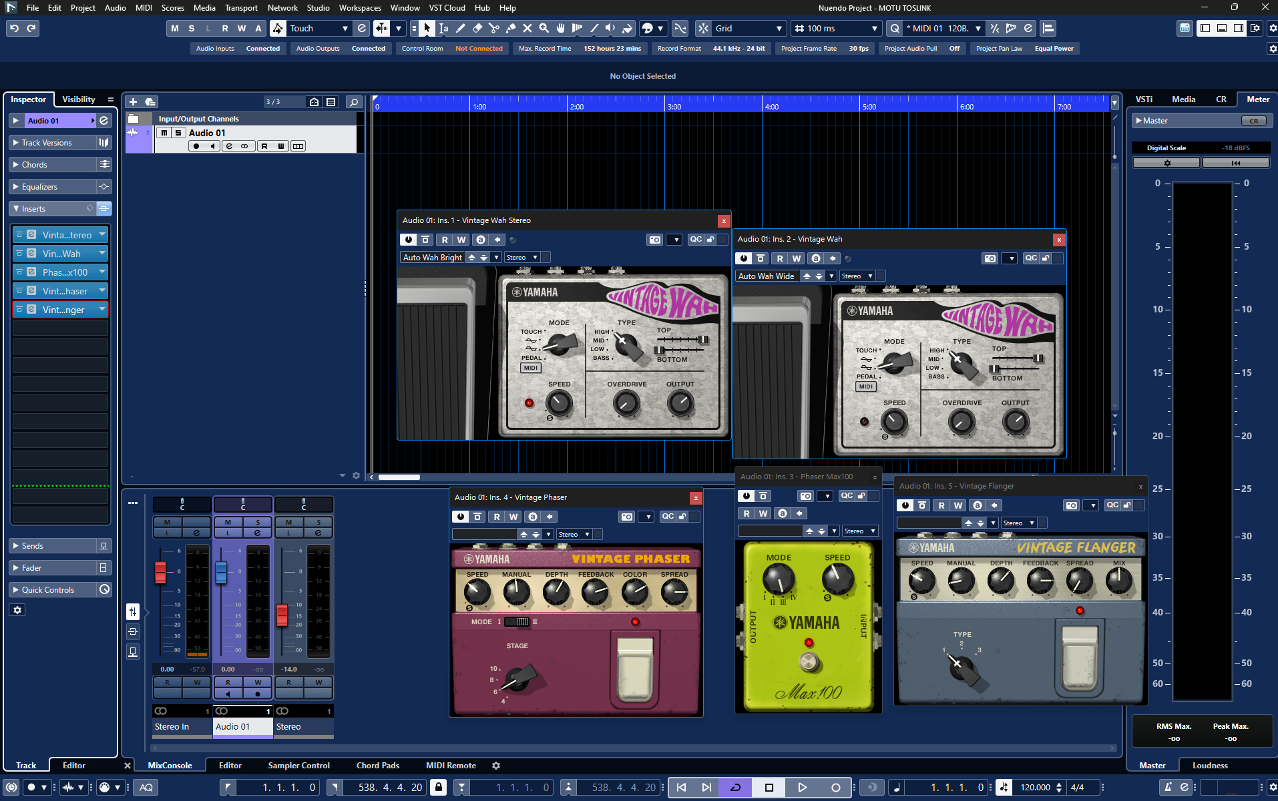Click the Undo arrow icon

[x=14, y=28]
